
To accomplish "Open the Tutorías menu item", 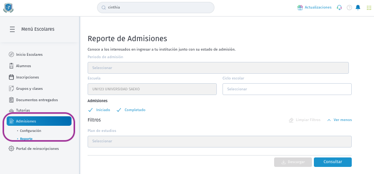I will click(23, 110).
